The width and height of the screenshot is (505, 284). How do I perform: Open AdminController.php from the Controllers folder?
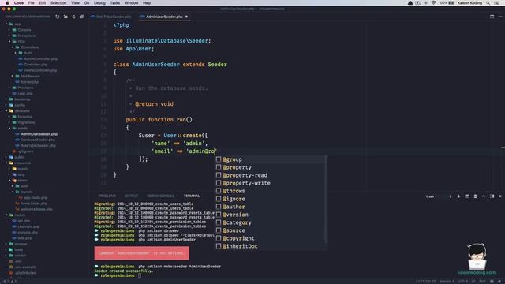[41, 59]
